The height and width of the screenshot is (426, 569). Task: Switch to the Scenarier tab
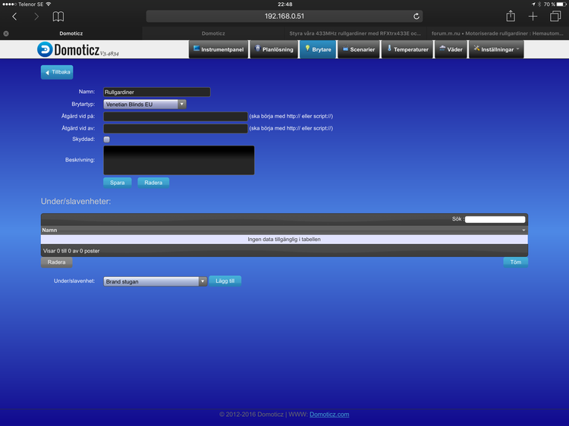[x=359, y=49]
